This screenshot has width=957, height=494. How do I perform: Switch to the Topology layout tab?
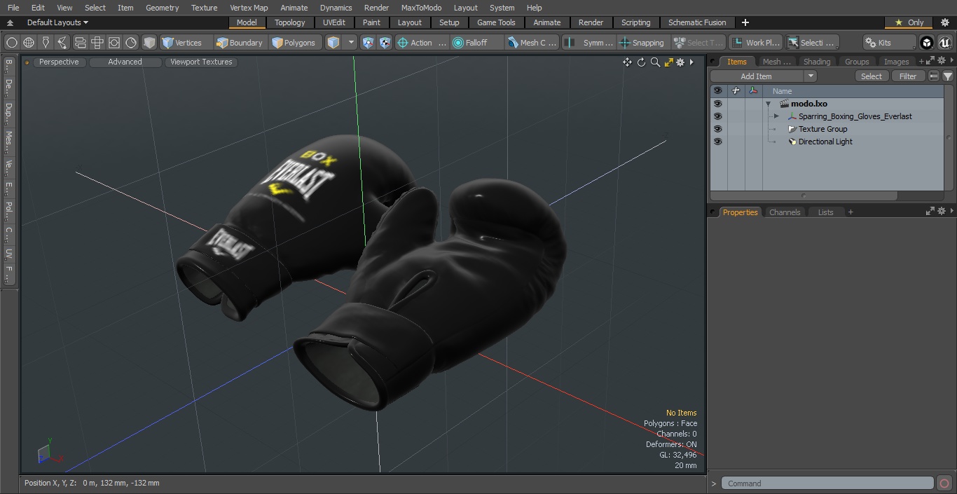click(x=290, y=22)
